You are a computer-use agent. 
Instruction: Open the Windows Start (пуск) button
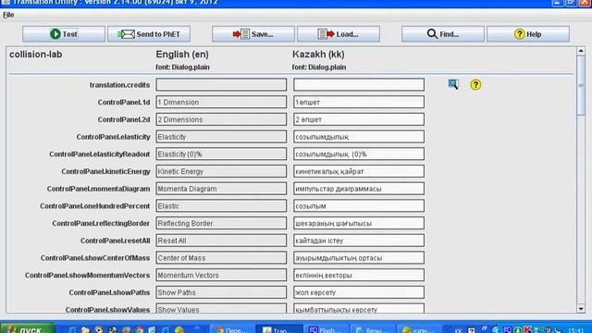tap(27, 328)
